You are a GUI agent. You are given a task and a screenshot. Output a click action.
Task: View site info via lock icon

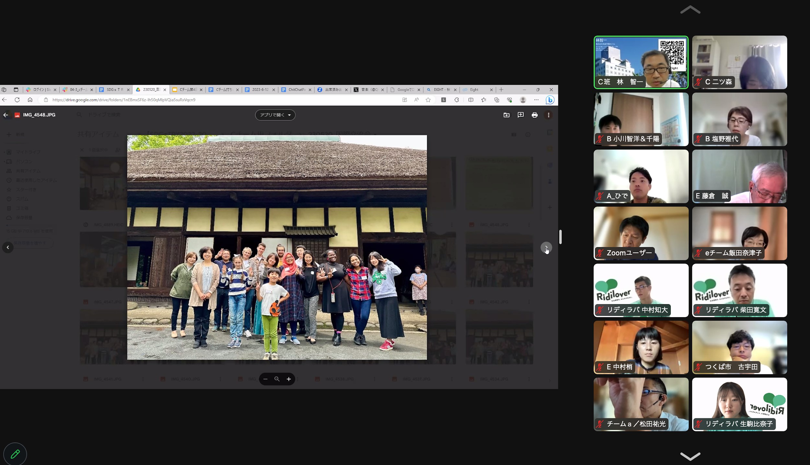[x=46, y=100]
